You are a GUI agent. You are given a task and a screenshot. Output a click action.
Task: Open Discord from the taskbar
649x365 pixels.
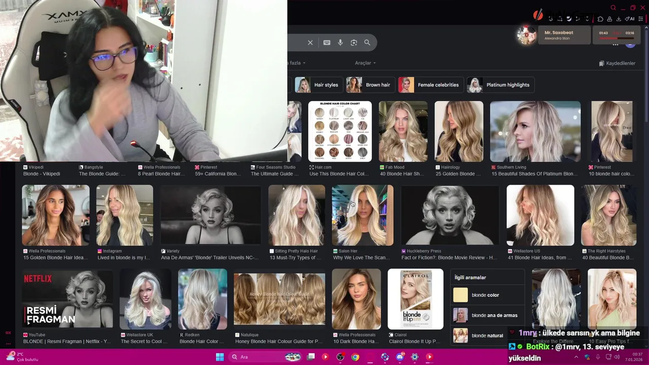[x=400, y=357]
